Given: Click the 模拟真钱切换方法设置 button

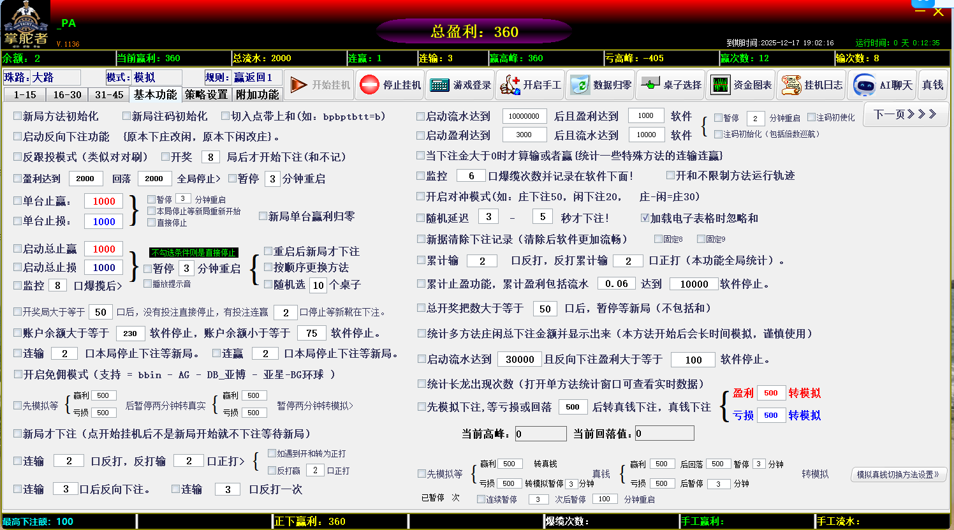Looking at the screenshot, I should (897, 475).
